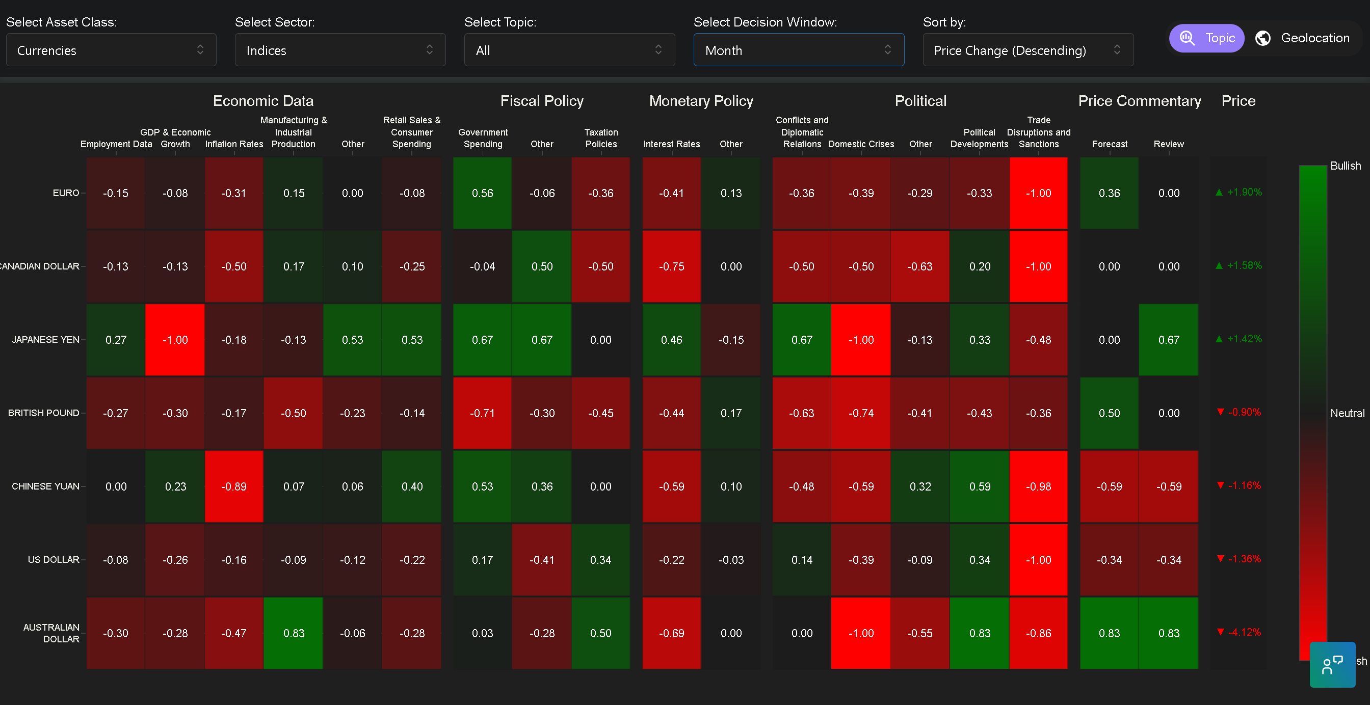The image size is (1370, 705).
Task: Click the Fiscal Policy group header
Action: point(541,101)
